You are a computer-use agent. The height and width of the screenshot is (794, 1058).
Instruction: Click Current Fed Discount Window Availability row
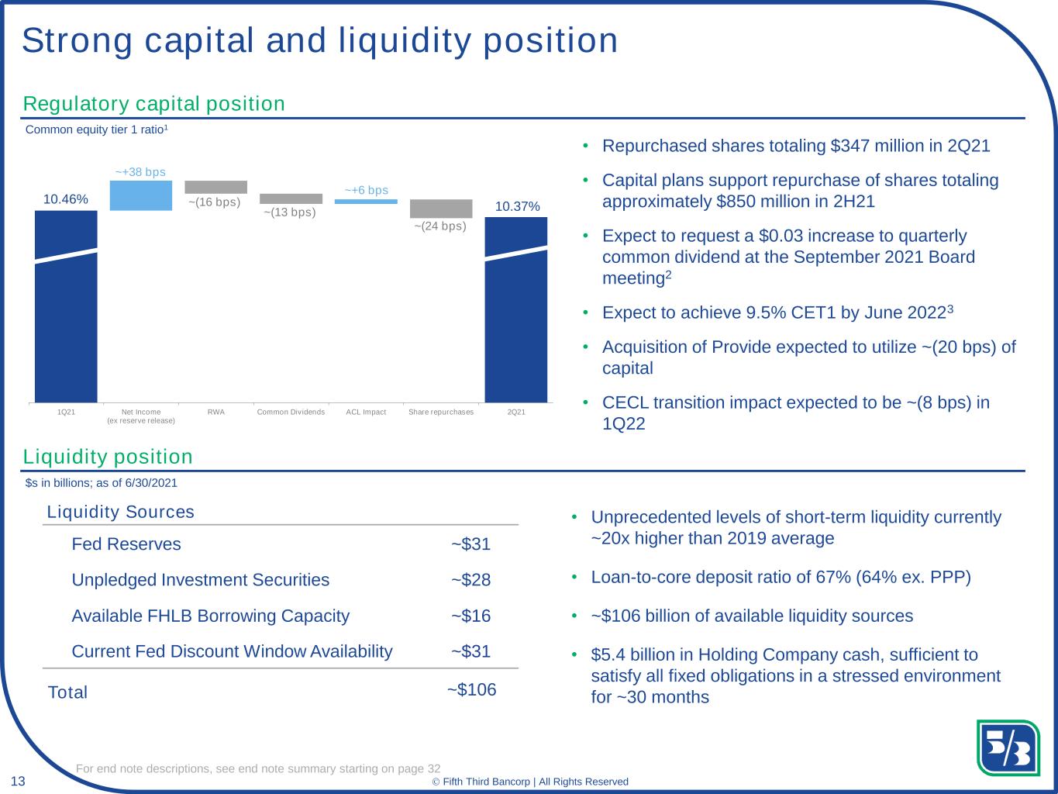pos(281,651)
